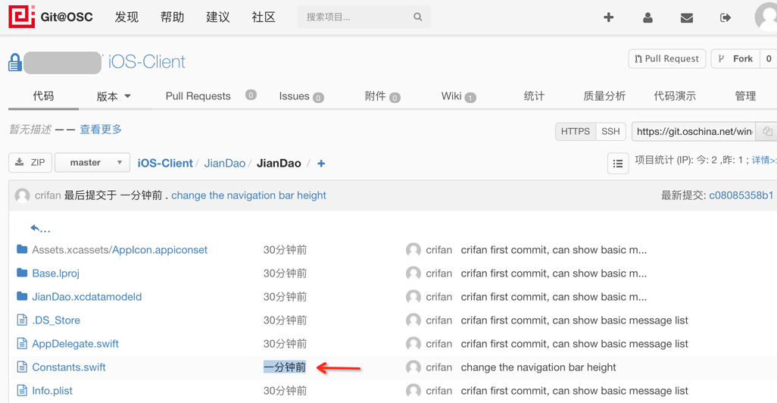This screenshot has width=777, height=403.
Task: Click crifan avatar in Constants.swift row
Action: (413, 367)
